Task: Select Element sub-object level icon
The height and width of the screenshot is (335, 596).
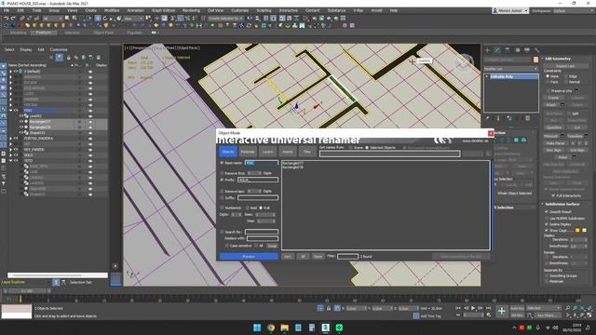Action: point(523,140)
